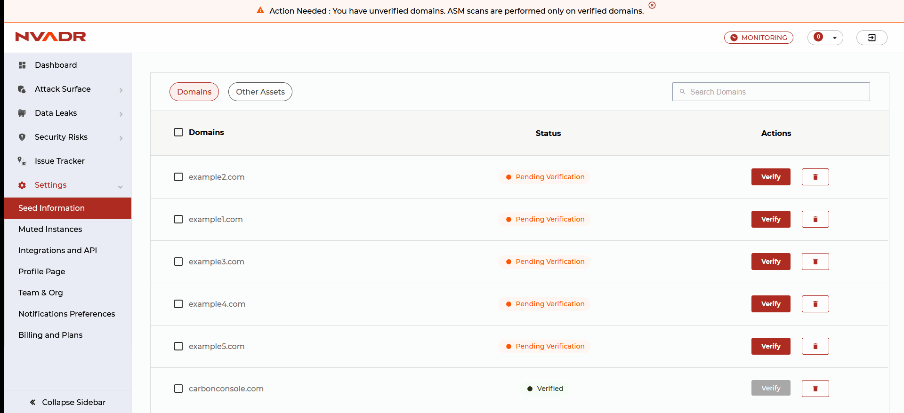Click the Issue Tracker icon

click(x=22, y=161)
